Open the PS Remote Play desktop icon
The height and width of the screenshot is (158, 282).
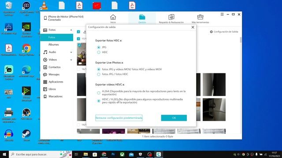9,28
